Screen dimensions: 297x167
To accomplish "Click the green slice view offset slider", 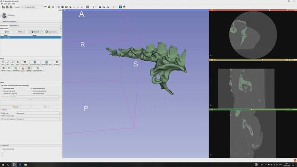I will click(250, 109).
